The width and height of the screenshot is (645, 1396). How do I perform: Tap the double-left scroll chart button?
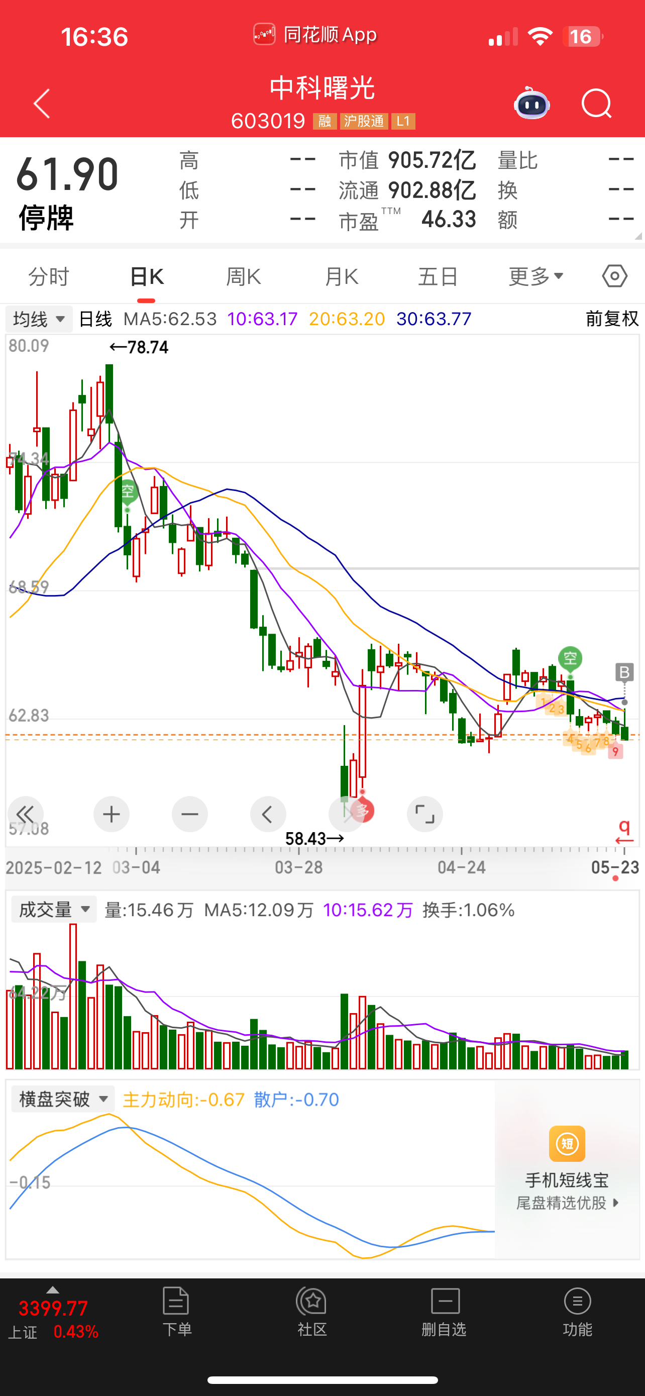point(26,814)
